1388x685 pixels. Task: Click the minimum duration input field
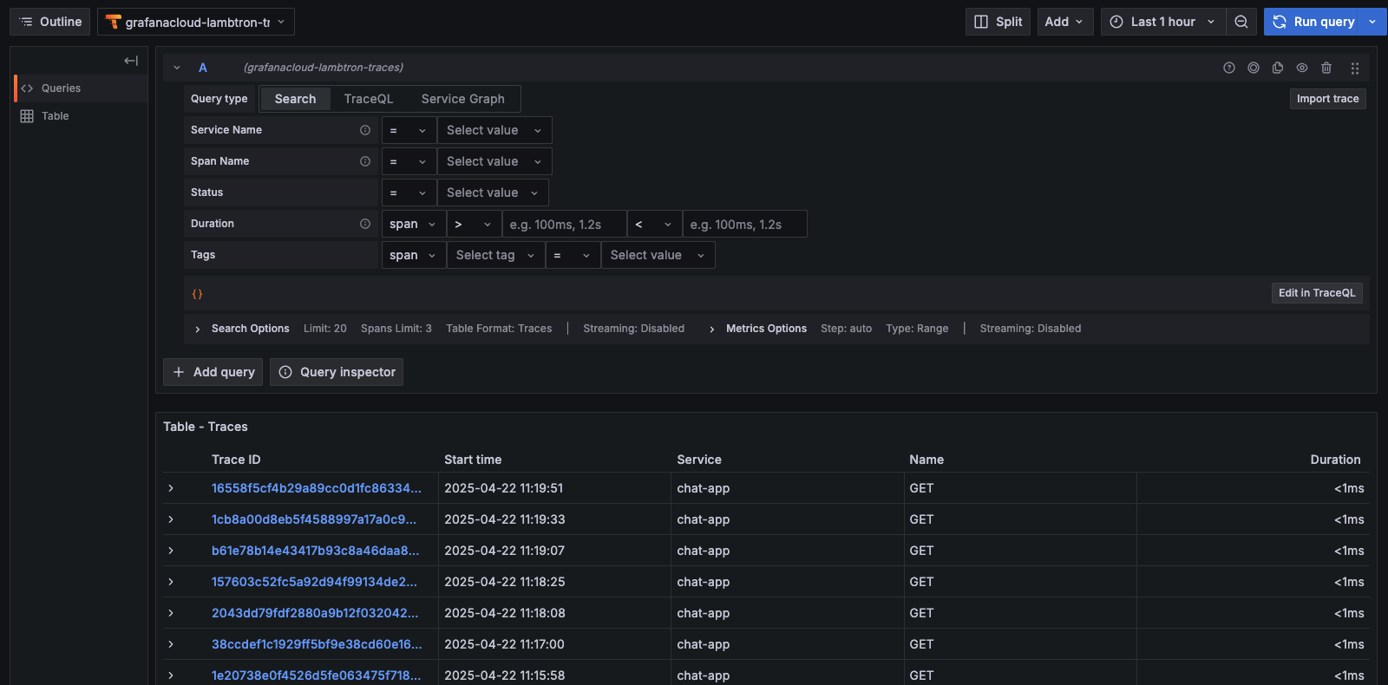(x=564, y=225)
